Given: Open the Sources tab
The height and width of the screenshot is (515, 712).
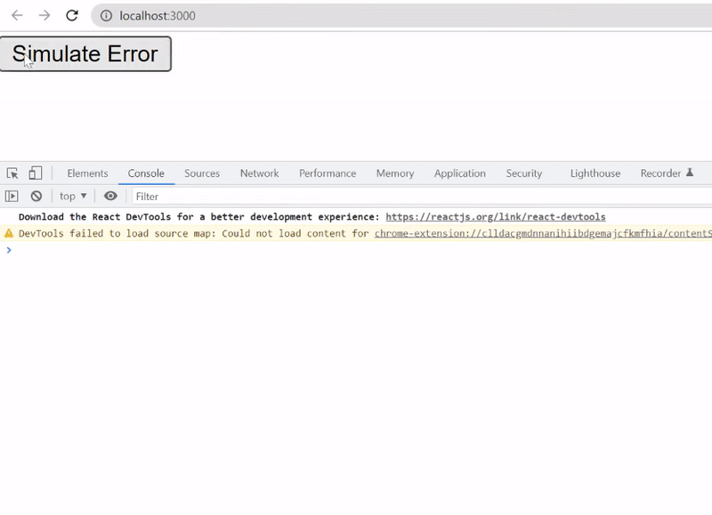Looking at the screenshot, I should (202, 173).
